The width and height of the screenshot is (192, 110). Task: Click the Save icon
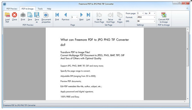(x=30, y=17)
